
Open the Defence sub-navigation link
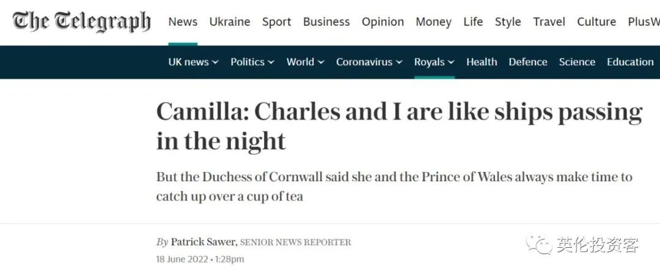tap(528, 62)
